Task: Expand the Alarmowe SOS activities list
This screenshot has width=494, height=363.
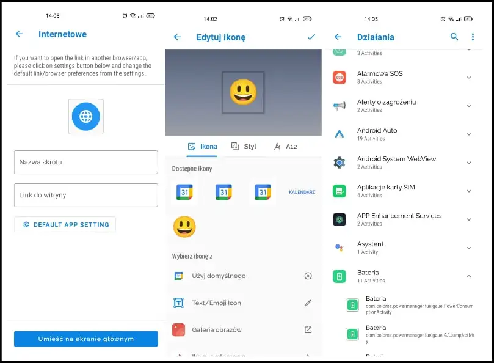Action: (x=468, y=78)
